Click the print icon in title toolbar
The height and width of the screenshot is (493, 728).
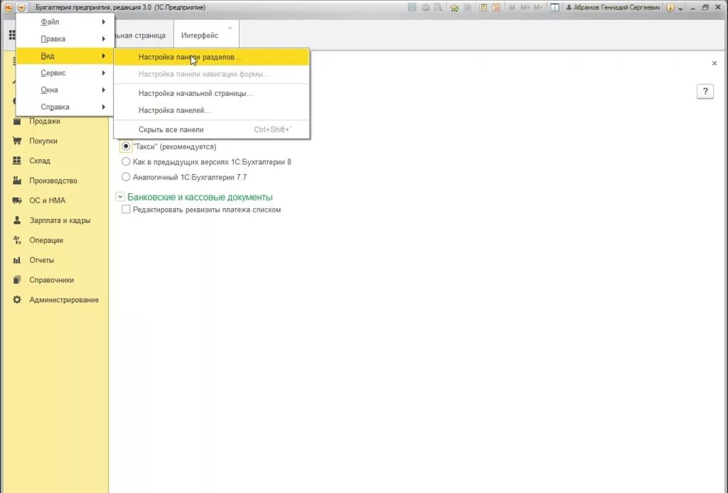pos(425,7)
